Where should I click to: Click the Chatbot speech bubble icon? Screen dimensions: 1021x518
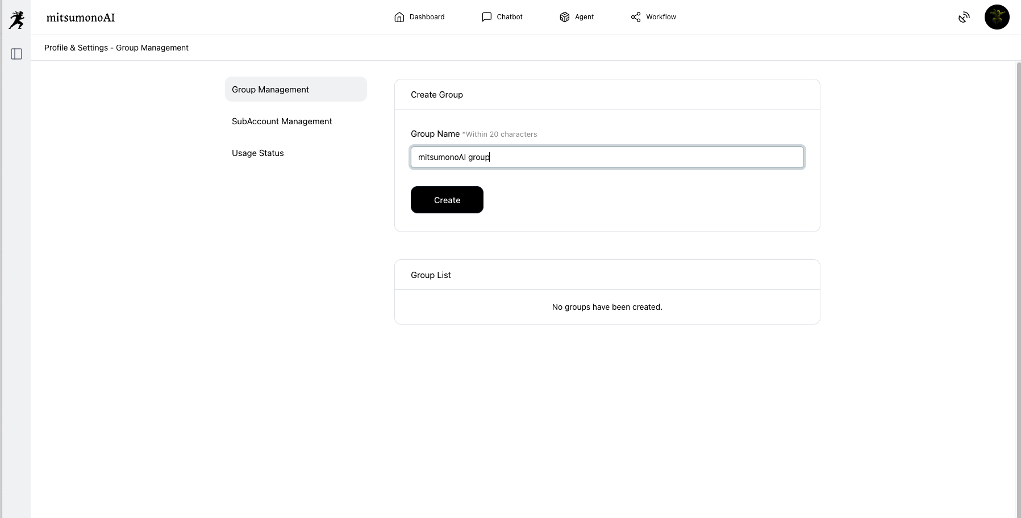486,17
